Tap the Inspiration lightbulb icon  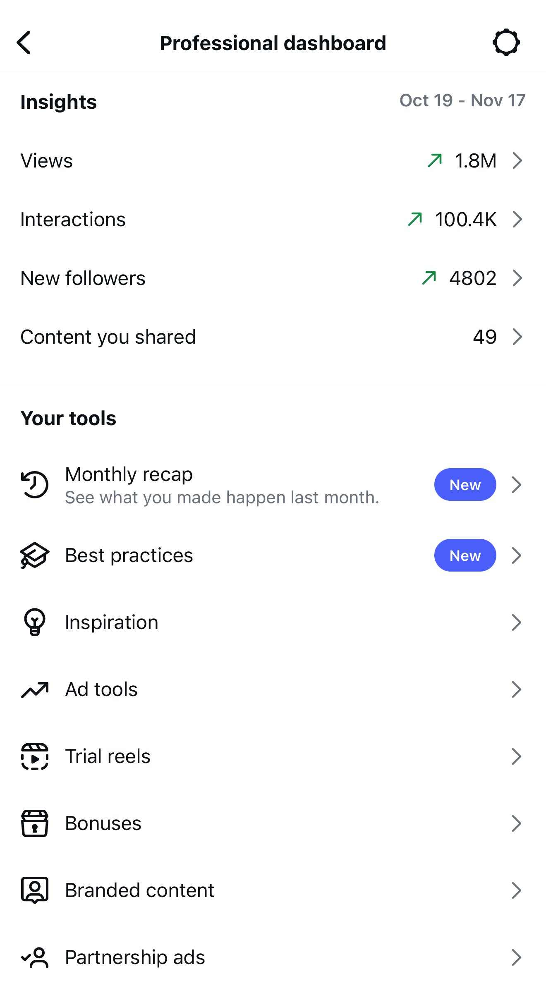click(35, 622)
